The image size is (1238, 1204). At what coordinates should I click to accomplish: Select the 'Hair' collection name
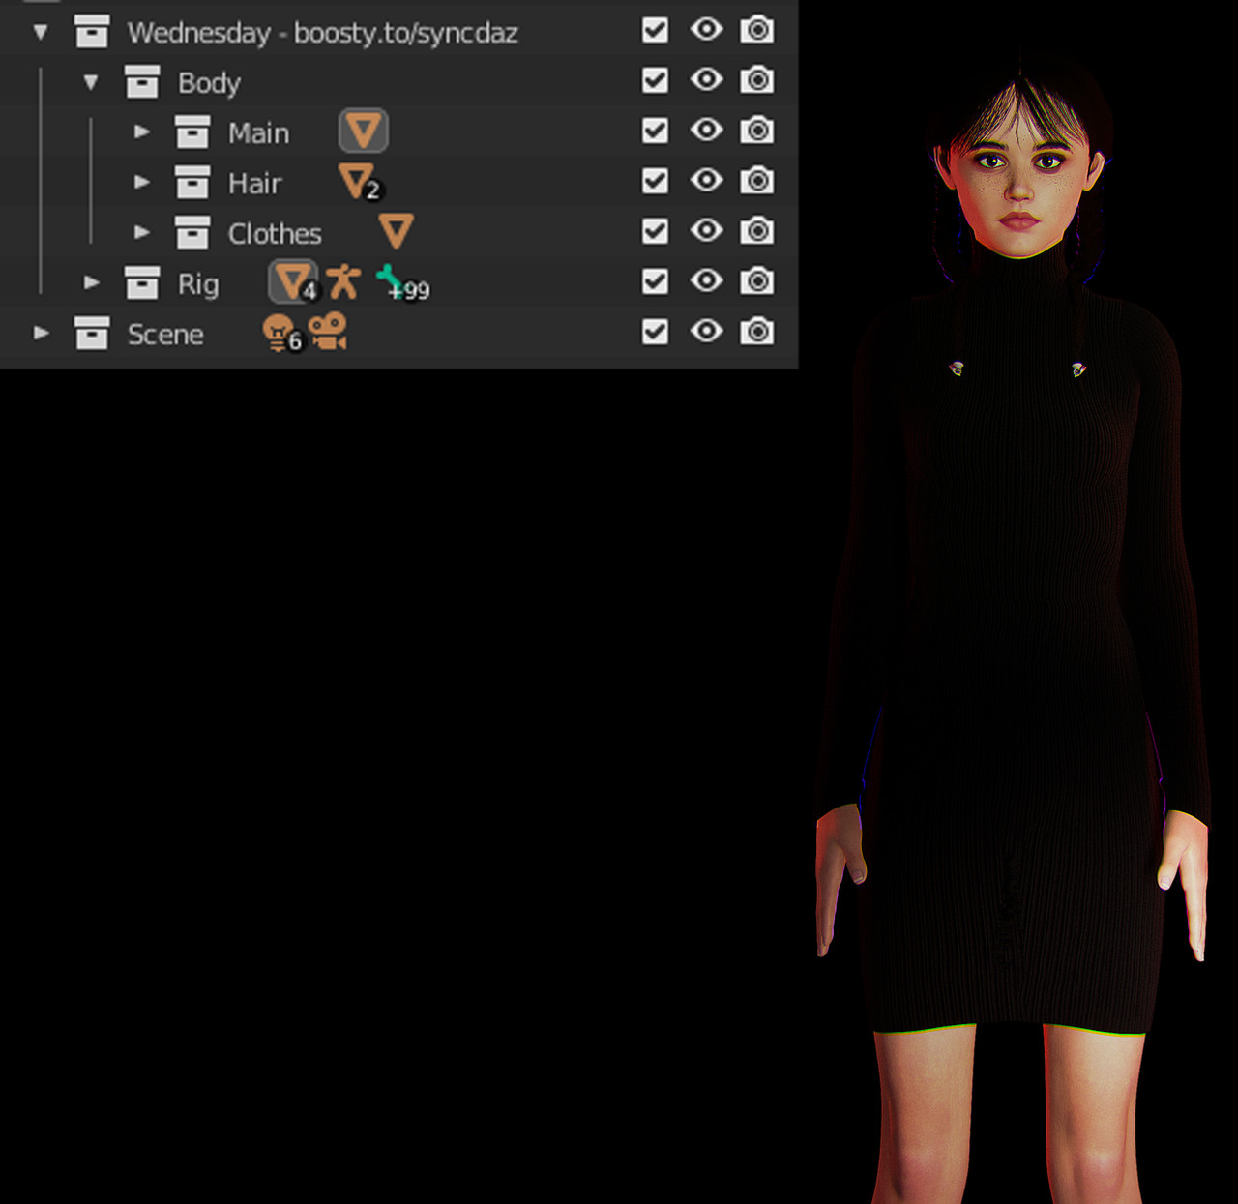[254, 184]
